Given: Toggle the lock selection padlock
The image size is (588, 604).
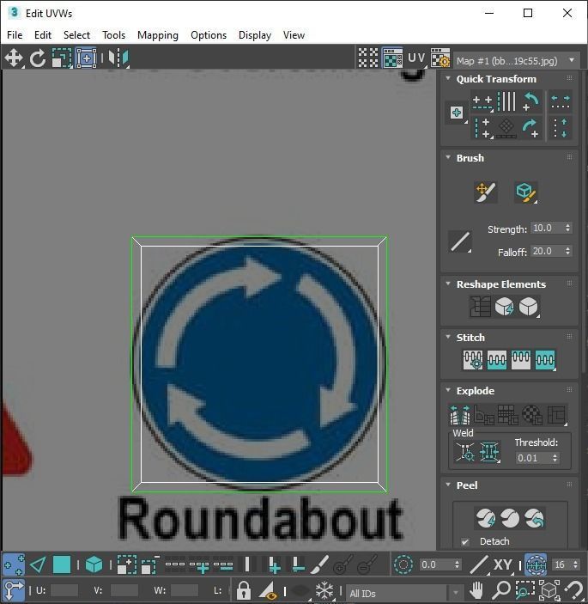Looking at the screenshot, I should tap(244, 590).
